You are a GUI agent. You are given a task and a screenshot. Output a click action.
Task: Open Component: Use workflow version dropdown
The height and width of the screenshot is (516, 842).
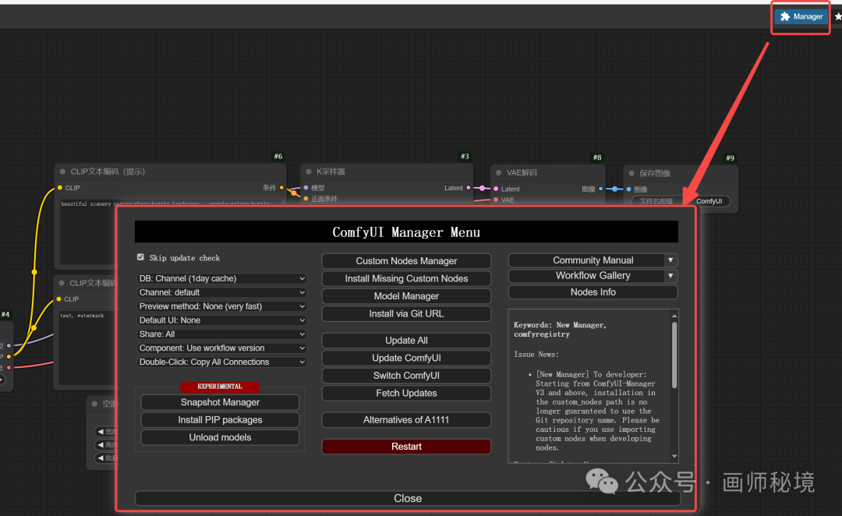pyautogui.click(x=221, y=348)
